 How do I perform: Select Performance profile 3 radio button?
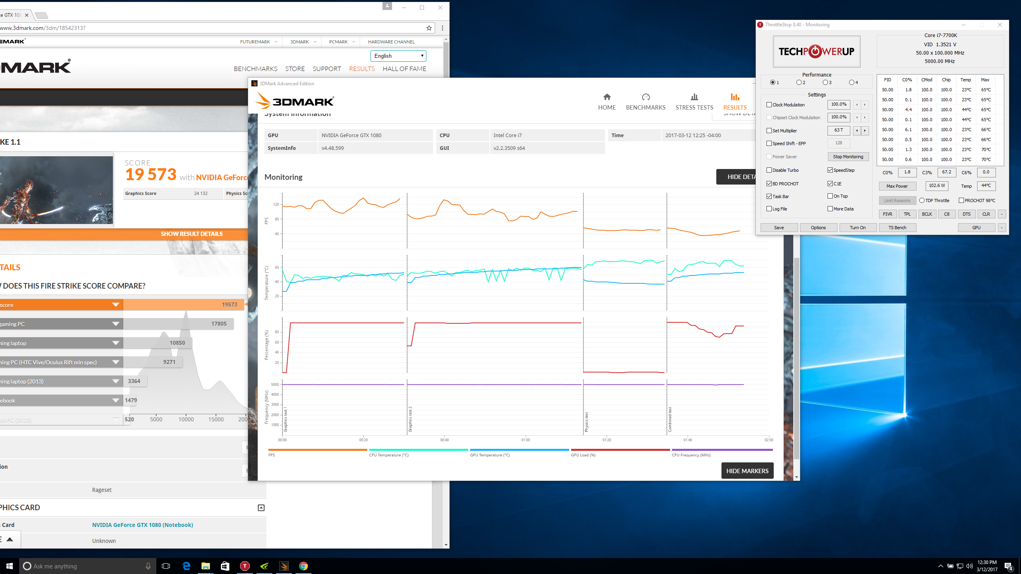(825, 83)
